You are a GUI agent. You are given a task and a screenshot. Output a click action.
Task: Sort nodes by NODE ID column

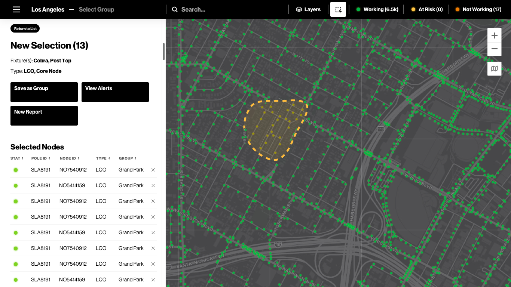coord(70,158)
